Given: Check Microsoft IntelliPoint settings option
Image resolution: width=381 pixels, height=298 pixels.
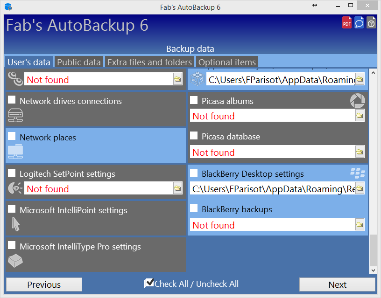Looking at the screenshot, I should [x=12, y=209].
